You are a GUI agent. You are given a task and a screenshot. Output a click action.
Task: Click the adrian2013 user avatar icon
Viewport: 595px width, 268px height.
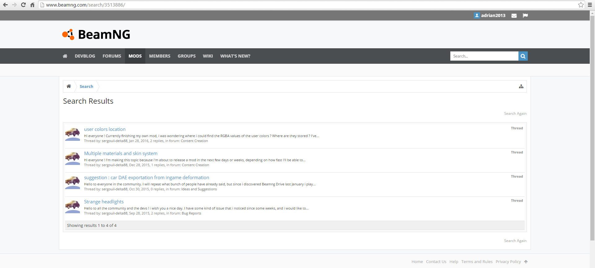tap(477, 15)
